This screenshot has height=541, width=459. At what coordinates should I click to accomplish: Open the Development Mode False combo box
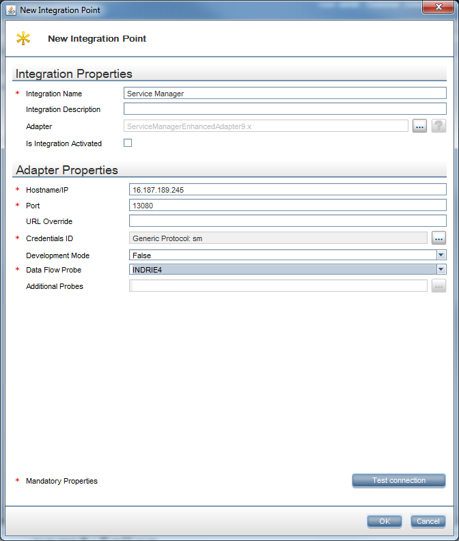pyautogui.click(x=288, y=255)
